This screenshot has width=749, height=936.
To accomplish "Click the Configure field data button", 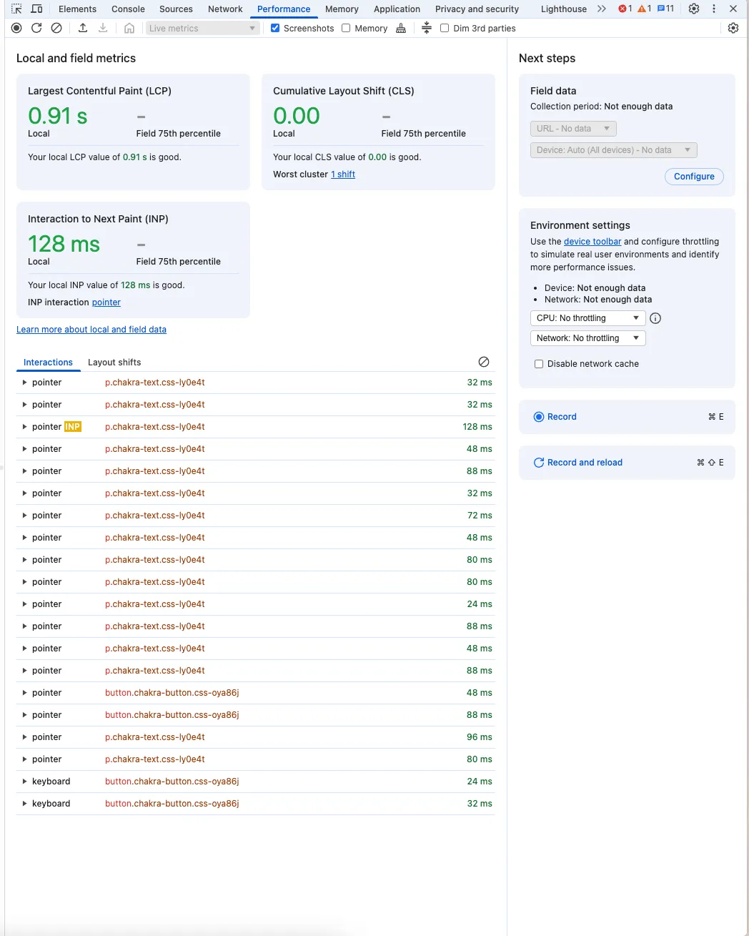I will tap(694, 177).
